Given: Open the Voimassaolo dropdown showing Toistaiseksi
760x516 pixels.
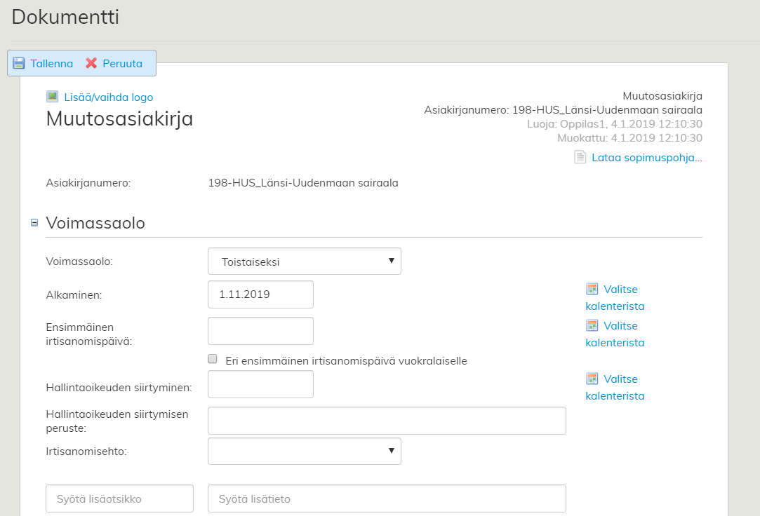Looking at the screenshot, I should [x=304, y=262].
